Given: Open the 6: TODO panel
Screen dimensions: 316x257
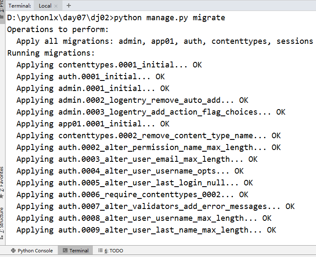Looking at the screenshot, I should 111,251.
